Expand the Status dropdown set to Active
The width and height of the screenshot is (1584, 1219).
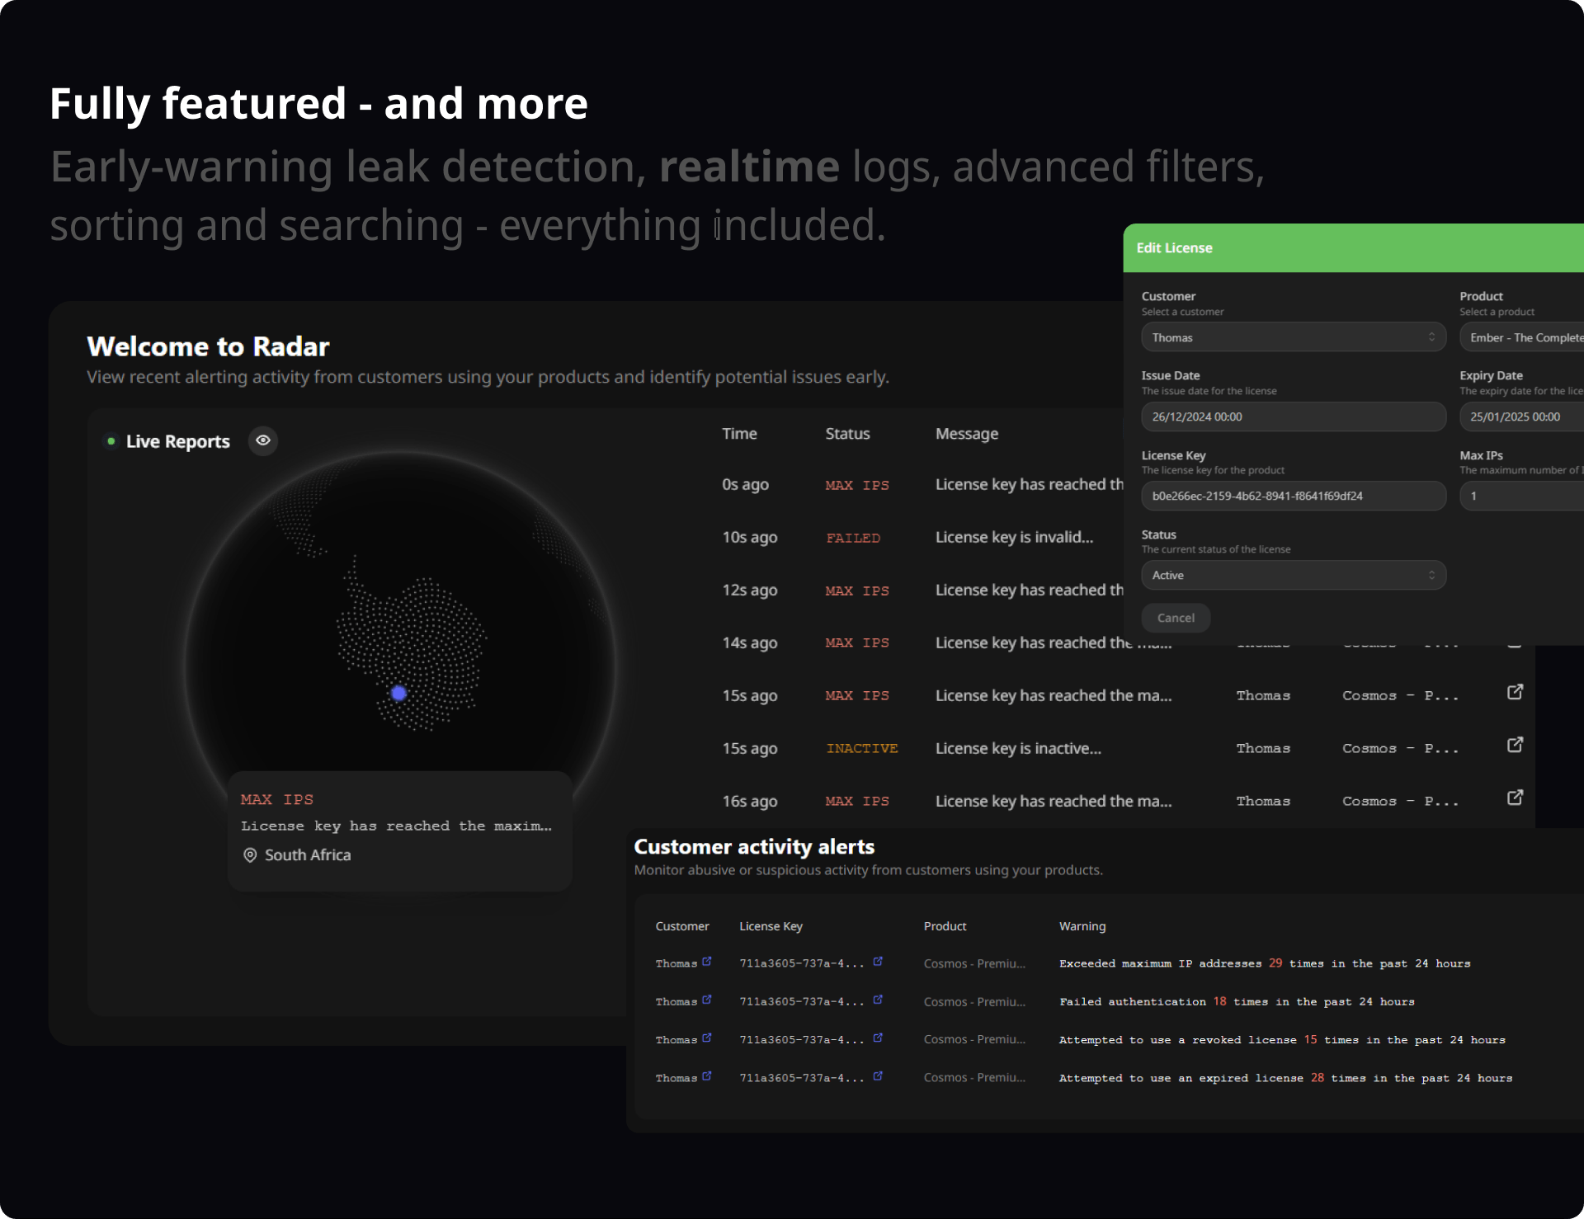pos(1293,575)
